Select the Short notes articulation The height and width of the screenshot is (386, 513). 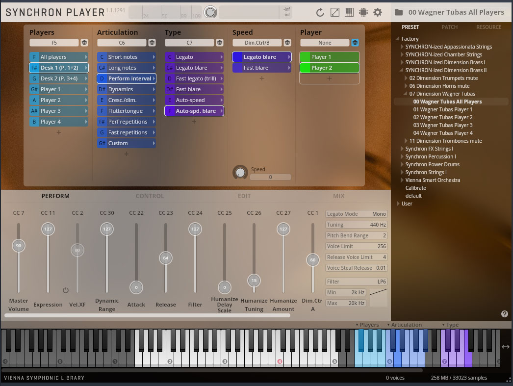point(126,57)
